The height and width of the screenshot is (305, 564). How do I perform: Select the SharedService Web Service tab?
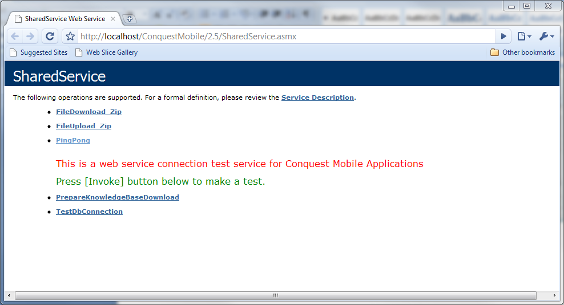coord(65,19)
